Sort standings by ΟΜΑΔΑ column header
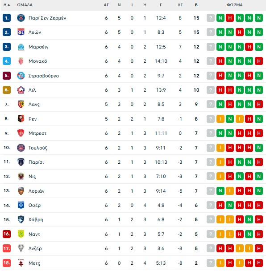This screenshot has height=271, width=266. 25,5
